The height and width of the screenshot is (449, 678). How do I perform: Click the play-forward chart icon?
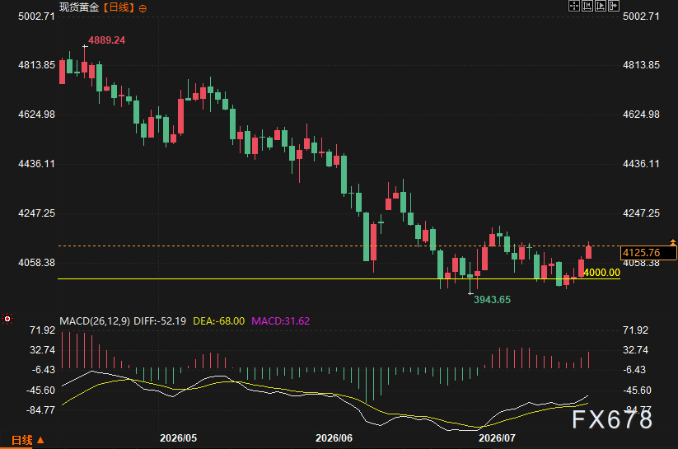[x=601, y=6]
